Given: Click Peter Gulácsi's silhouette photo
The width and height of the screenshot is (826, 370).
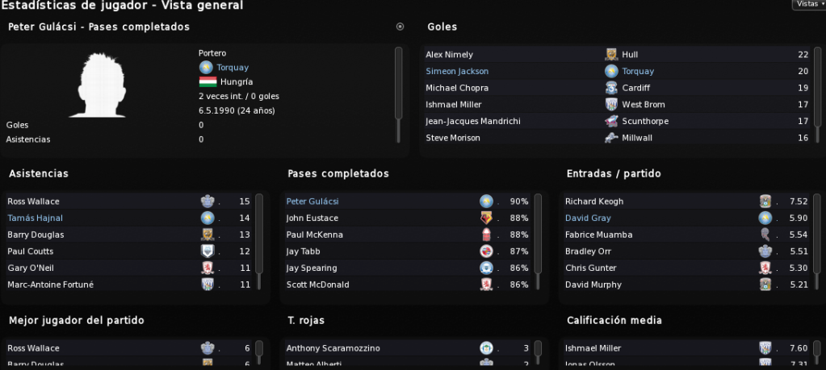Looking at the screenshot, I should (x=102, y=85).
